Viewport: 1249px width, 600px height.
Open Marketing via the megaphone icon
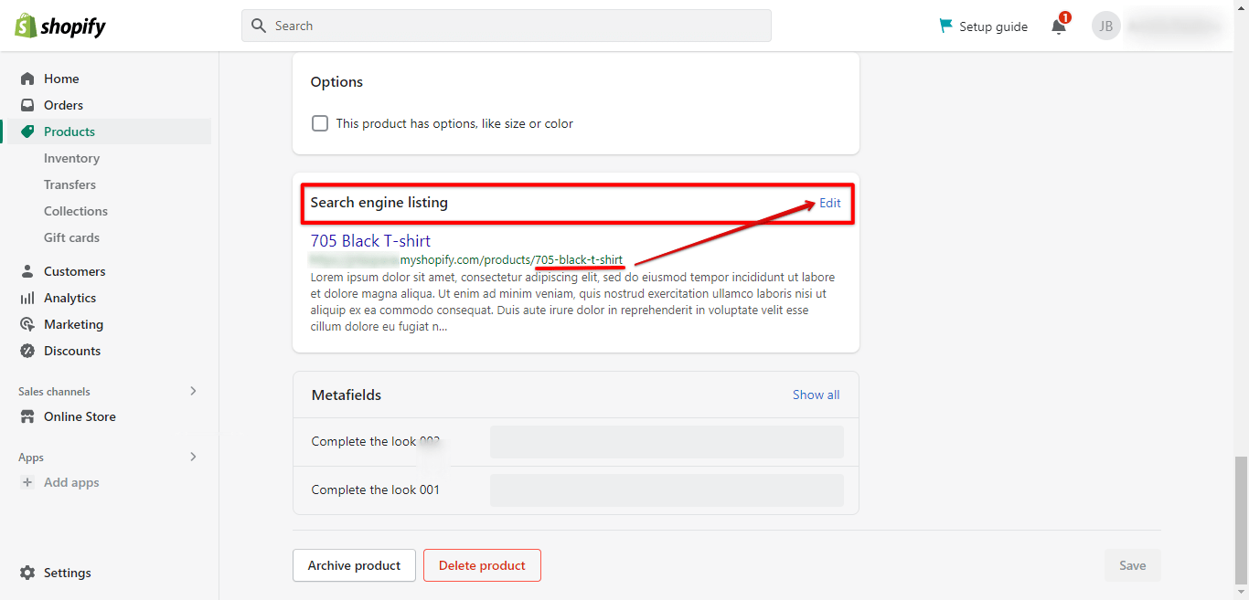[x=27, y=323]
